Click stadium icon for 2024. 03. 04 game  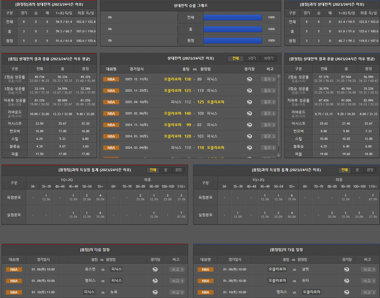pos(249,148)
